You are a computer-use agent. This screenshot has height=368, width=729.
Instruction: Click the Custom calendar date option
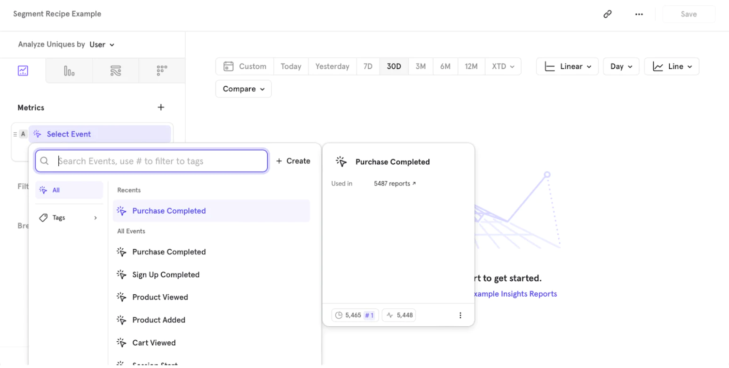pyautogui.click(x=245, y=66)
